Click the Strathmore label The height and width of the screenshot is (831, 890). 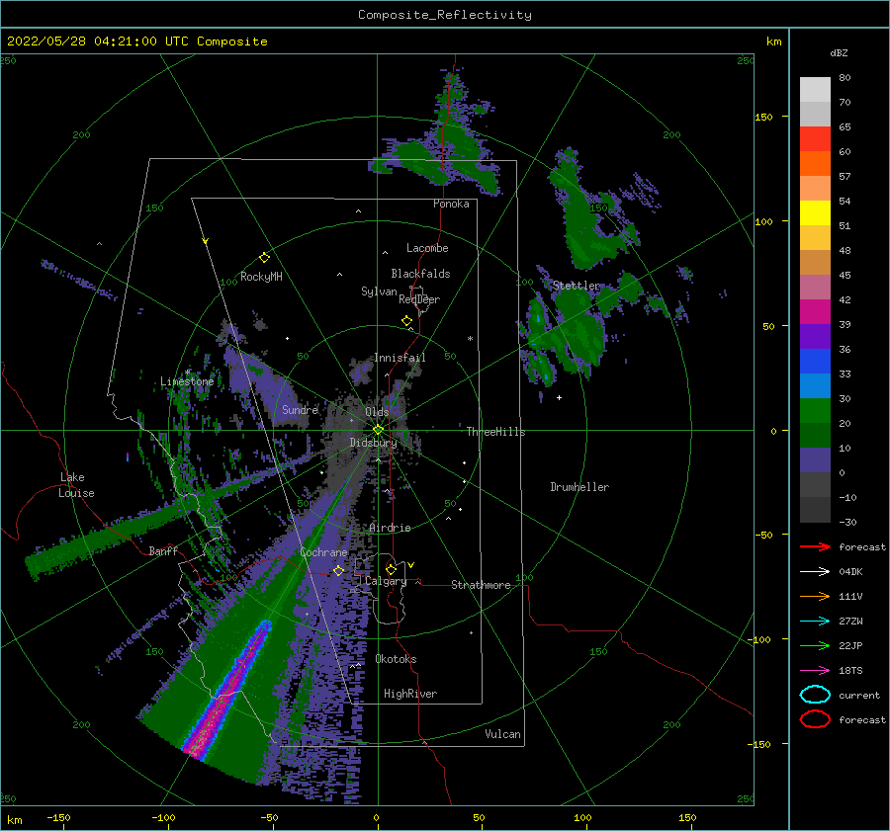tap(481, 585)
